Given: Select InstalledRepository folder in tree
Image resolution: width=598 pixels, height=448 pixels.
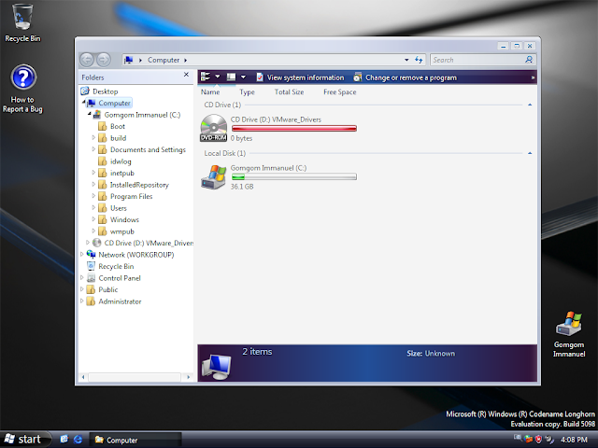Looking at the screenshot, I should [x=139, y=185].
